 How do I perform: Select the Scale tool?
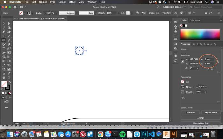(9, 49)
